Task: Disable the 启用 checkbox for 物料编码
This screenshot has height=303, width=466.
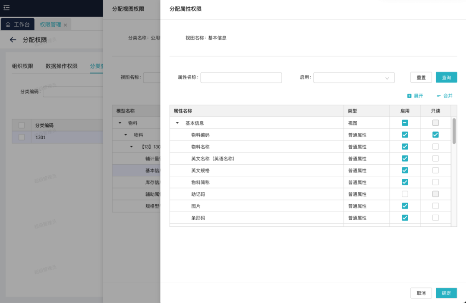Action: pyautogui.click(x=405, y=135)
